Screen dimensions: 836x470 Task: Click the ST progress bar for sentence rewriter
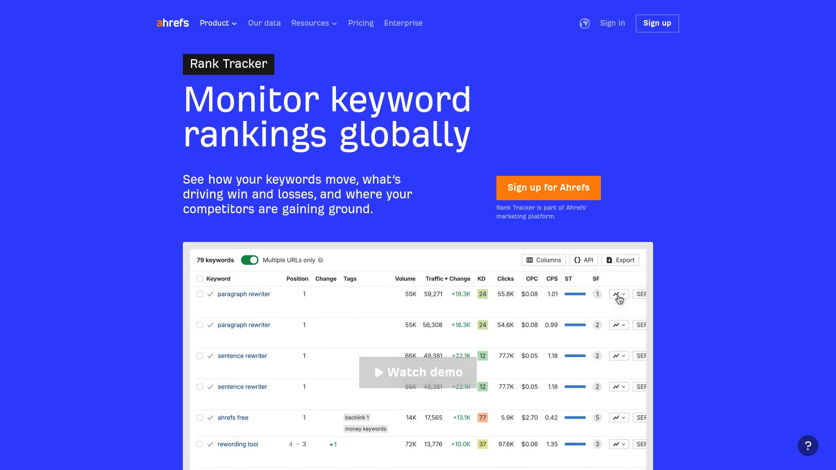[x=575, y=356]
